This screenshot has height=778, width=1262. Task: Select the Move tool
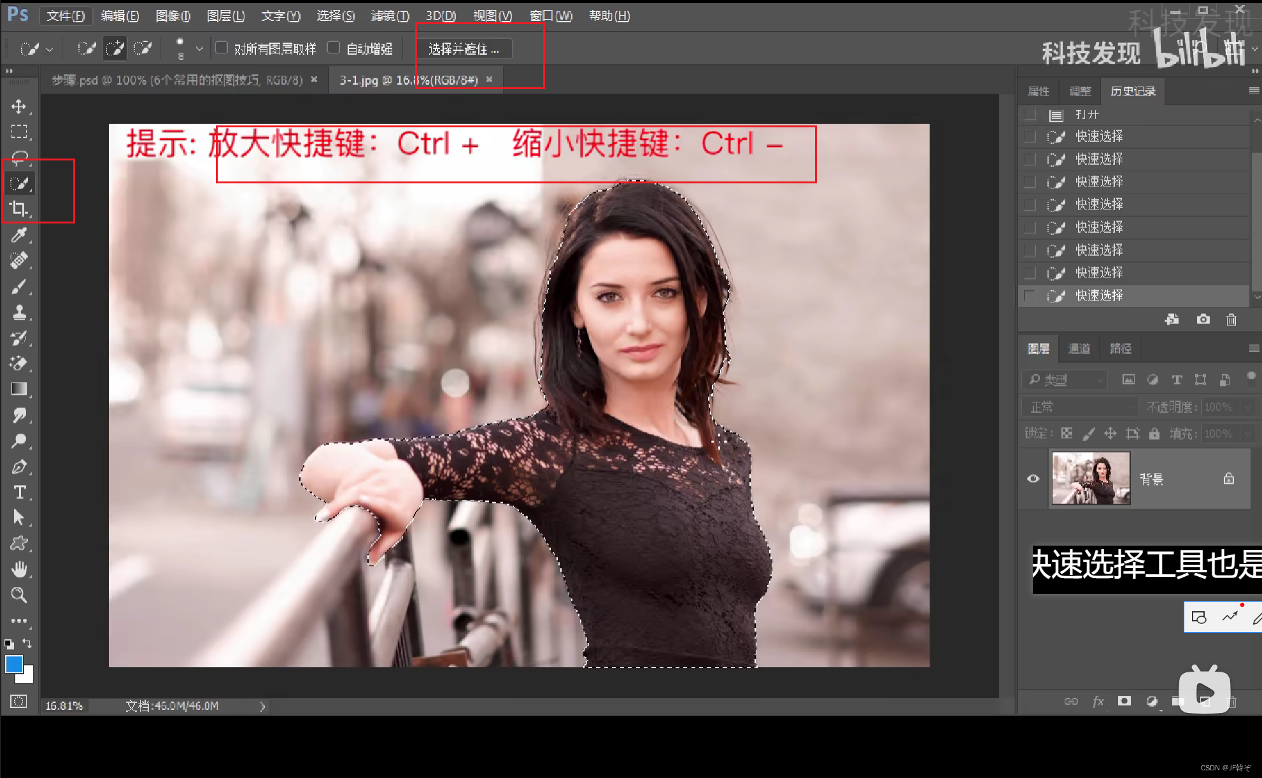[x=19, y=106]
